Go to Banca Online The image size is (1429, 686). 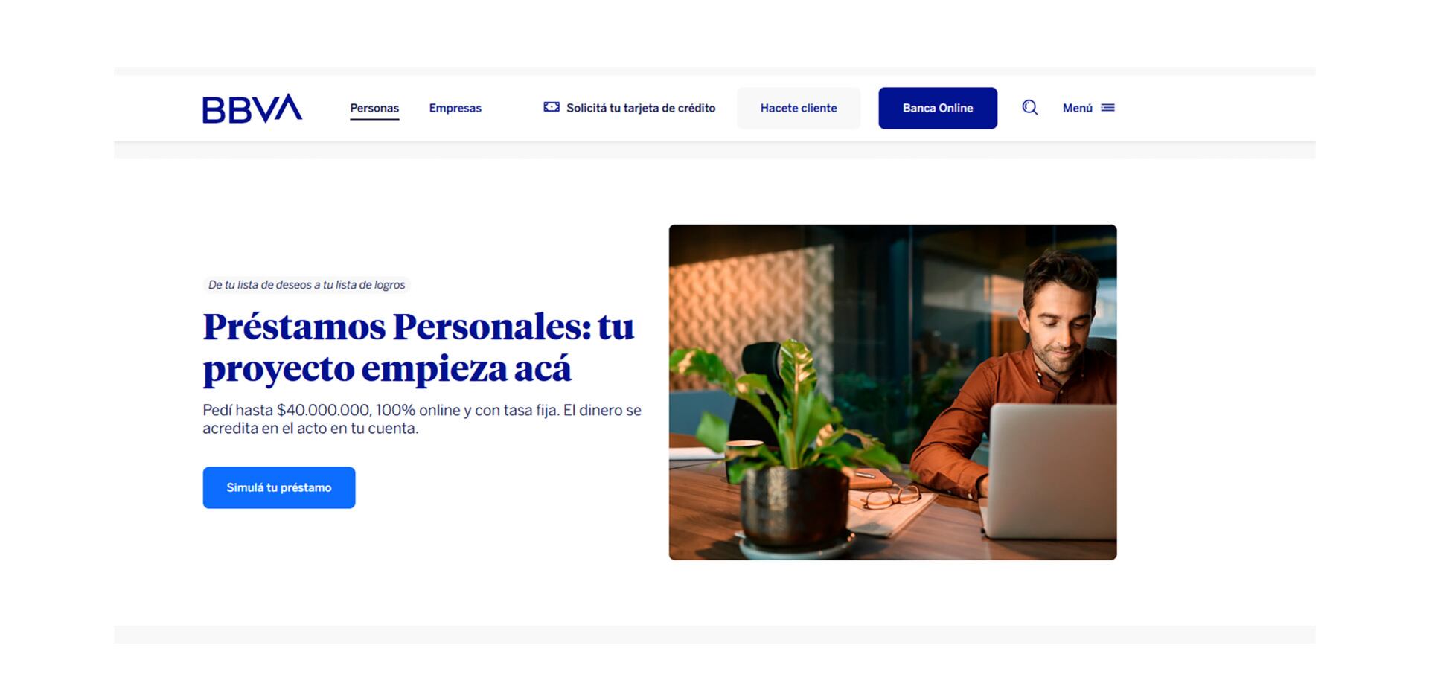(x=938, y=108)
